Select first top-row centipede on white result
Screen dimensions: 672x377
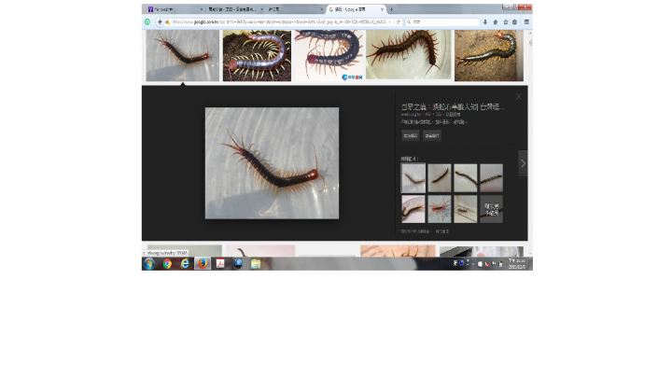[x=183, y=55]
